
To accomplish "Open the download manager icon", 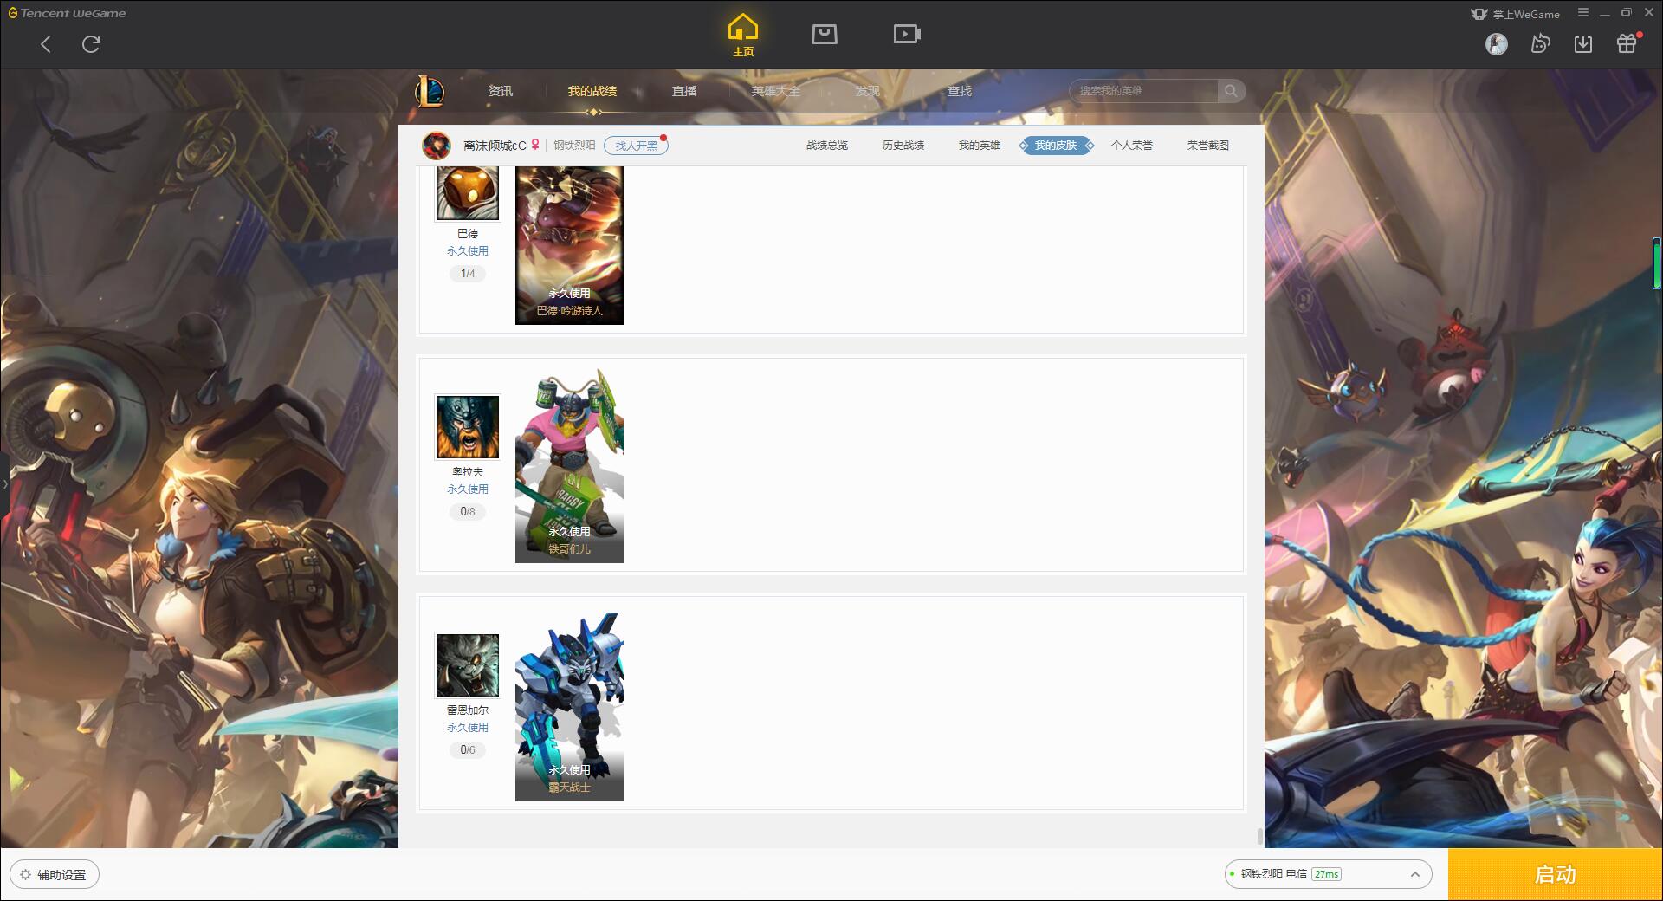I will click(1583, 44).
